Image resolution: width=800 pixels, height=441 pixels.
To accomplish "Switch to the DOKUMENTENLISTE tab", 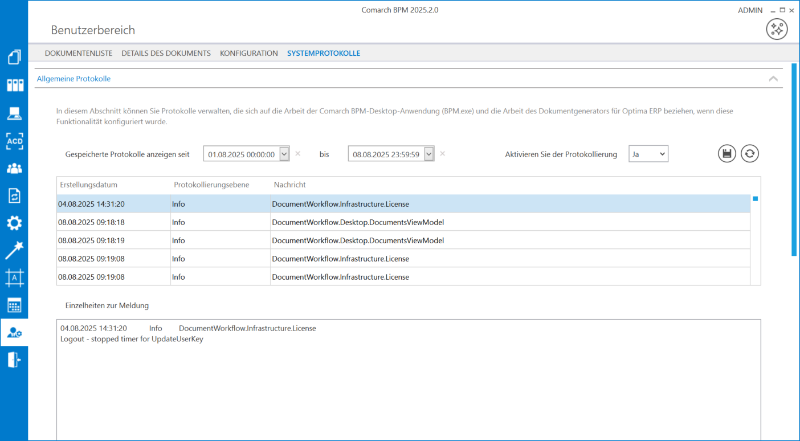I will point(79,53).
